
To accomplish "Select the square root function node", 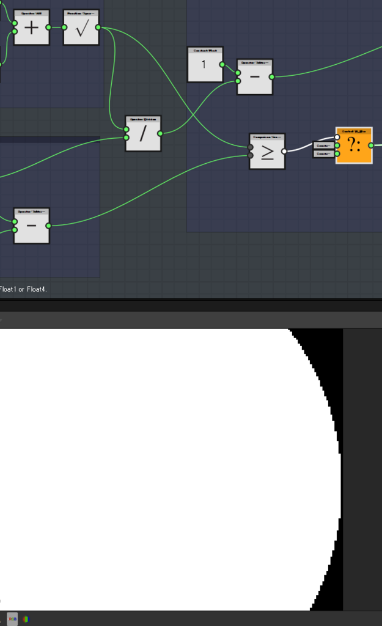I will (81, 28).
